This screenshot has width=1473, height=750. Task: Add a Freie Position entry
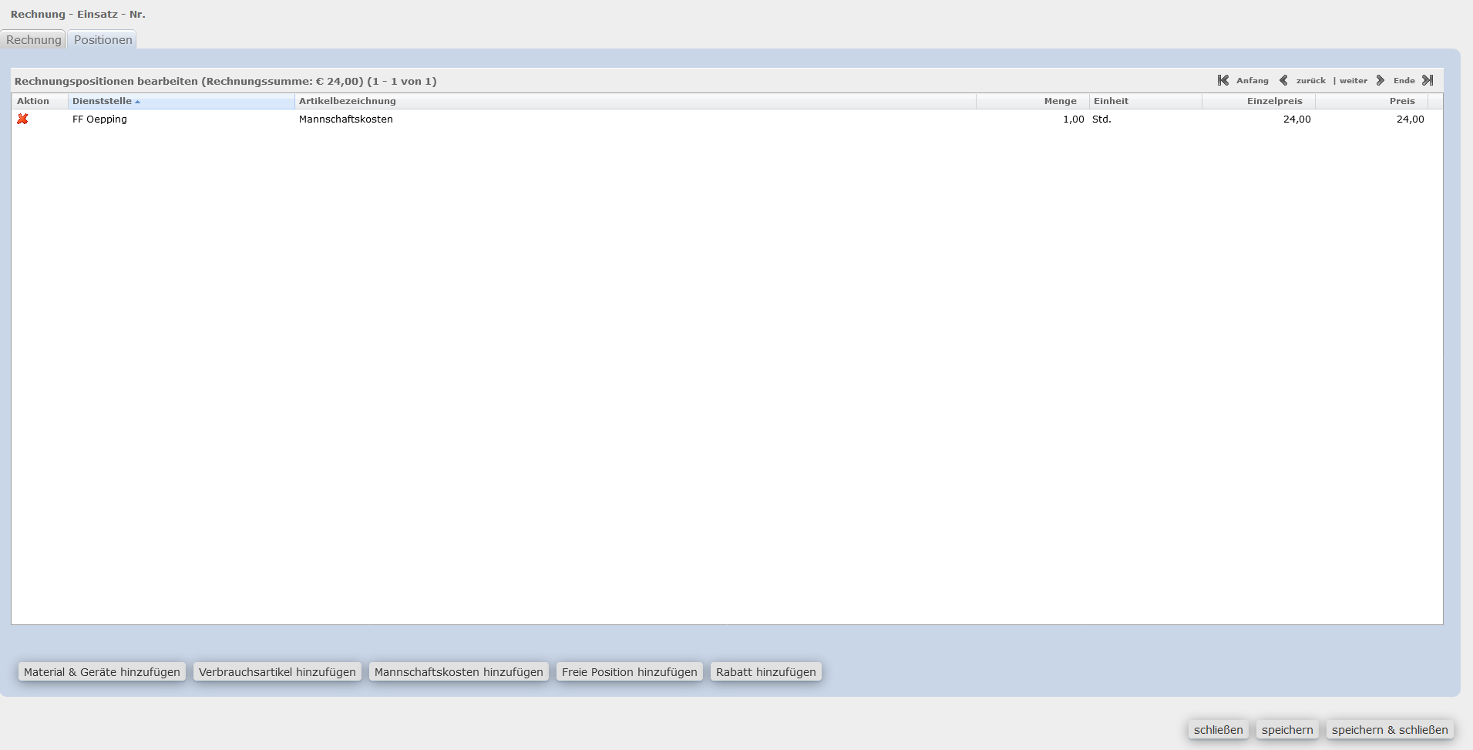pyautogui.click(x=629, y=672)
